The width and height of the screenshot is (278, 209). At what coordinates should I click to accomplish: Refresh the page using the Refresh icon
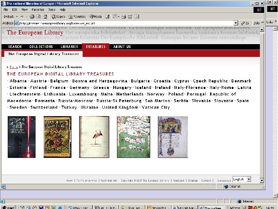tap(39, 17)
